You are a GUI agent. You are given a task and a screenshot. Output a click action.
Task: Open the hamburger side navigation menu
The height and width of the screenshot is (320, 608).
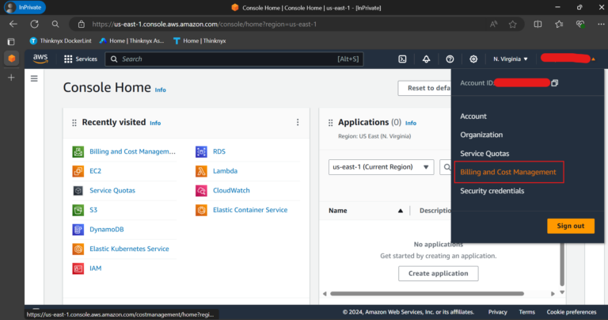point(34,78)
